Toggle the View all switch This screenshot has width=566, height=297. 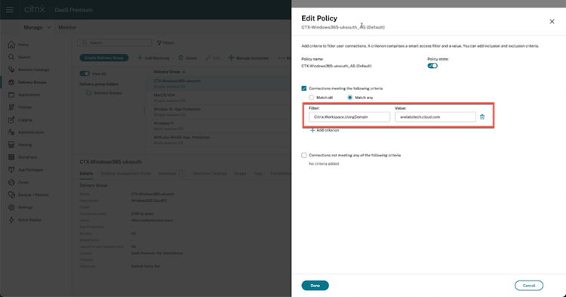[85, 74]
